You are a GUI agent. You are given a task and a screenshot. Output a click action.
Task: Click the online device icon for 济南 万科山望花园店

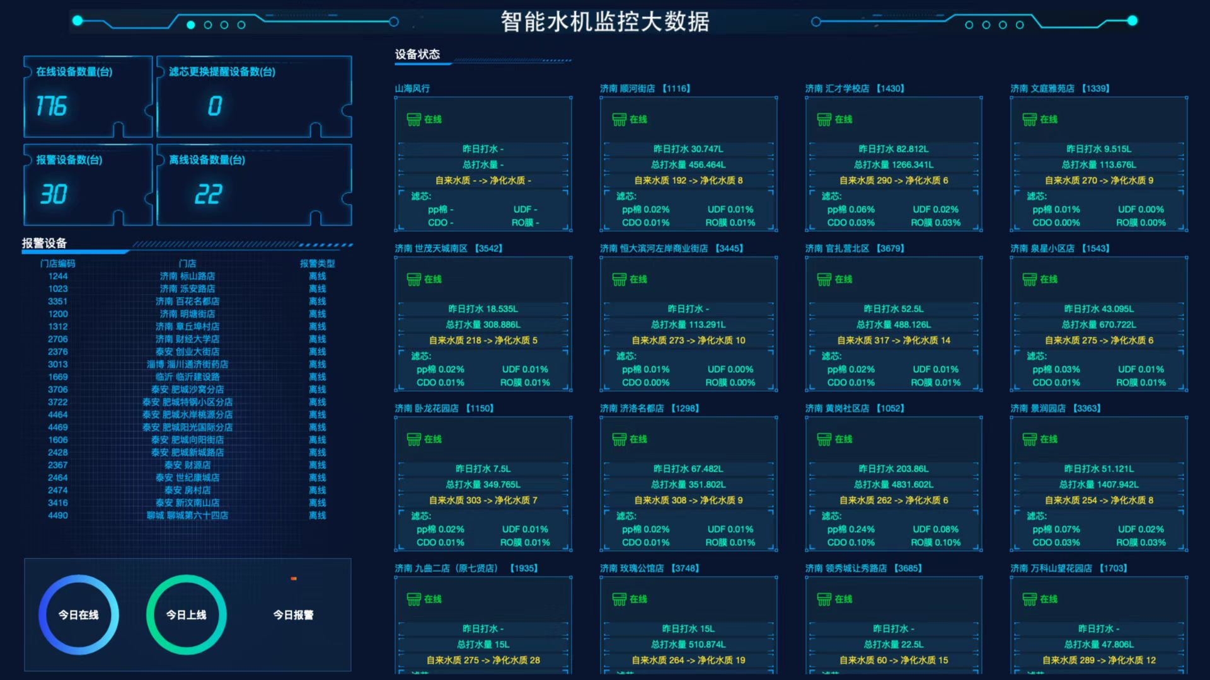[x=1030, y=599]
